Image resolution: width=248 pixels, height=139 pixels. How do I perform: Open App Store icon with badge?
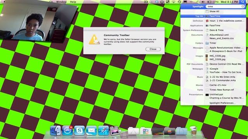[x=67, y=131]
